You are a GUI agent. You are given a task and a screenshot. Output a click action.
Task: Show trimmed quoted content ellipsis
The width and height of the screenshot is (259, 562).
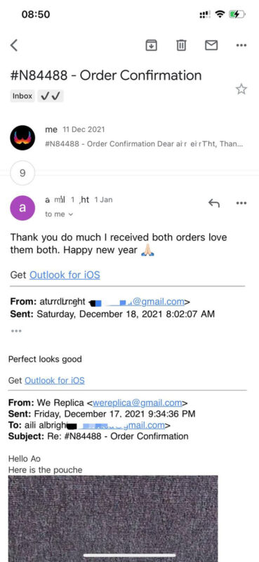(x=16, y=331)
